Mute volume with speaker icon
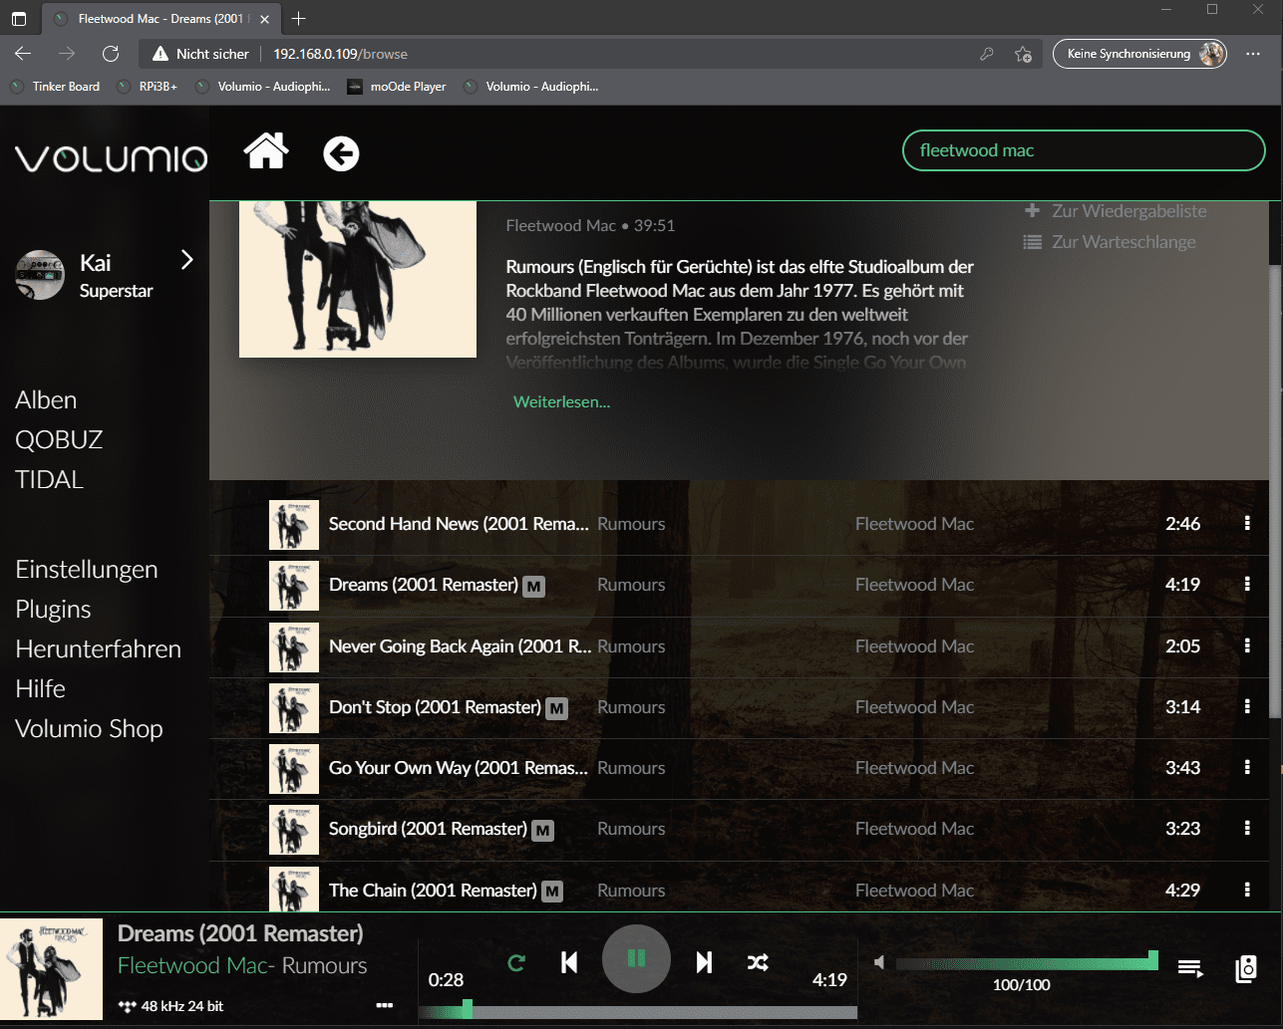The image size is (1283, 1029). [879, 963]
